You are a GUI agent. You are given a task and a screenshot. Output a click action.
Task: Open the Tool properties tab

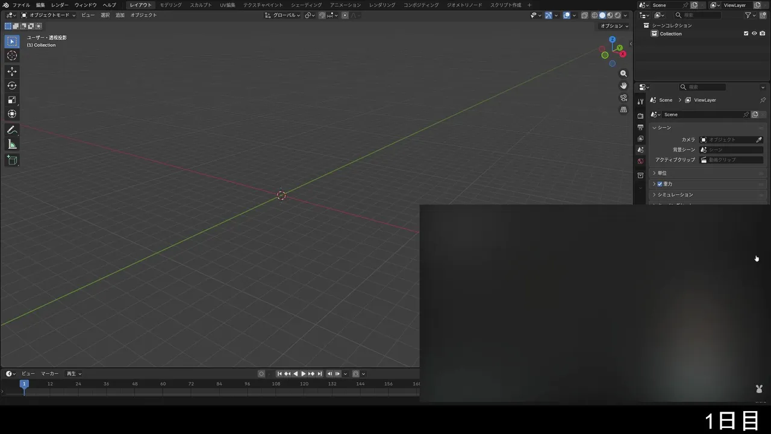pos(640,101)
